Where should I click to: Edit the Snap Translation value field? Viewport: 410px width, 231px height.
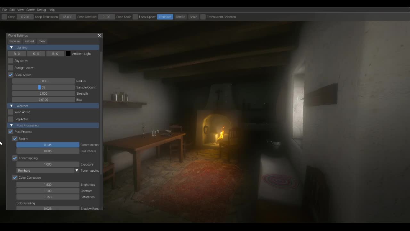[x=25, y=17]
